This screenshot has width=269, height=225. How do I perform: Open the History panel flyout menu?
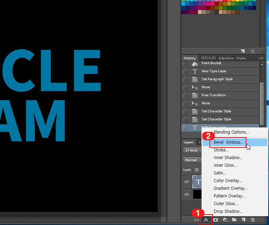261,58
